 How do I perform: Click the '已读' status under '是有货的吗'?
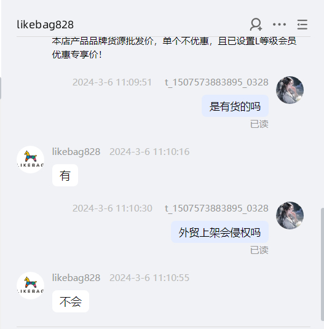(259, 124)
